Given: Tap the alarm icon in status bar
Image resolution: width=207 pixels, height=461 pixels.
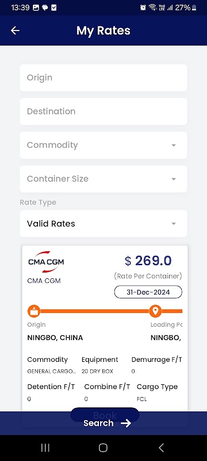Looking at the screenshot, I should click(x=143, y=7).
